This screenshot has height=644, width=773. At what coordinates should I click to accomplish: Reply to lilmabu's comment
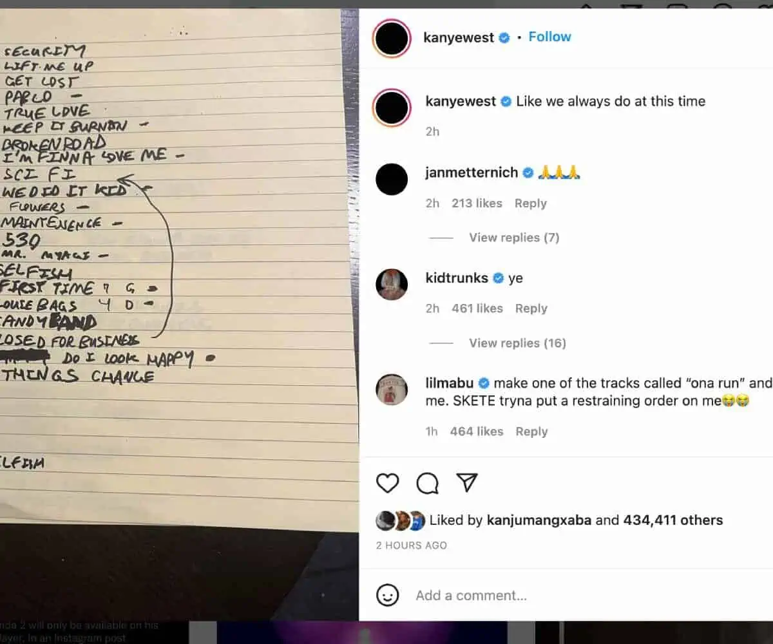coord(531,431)
